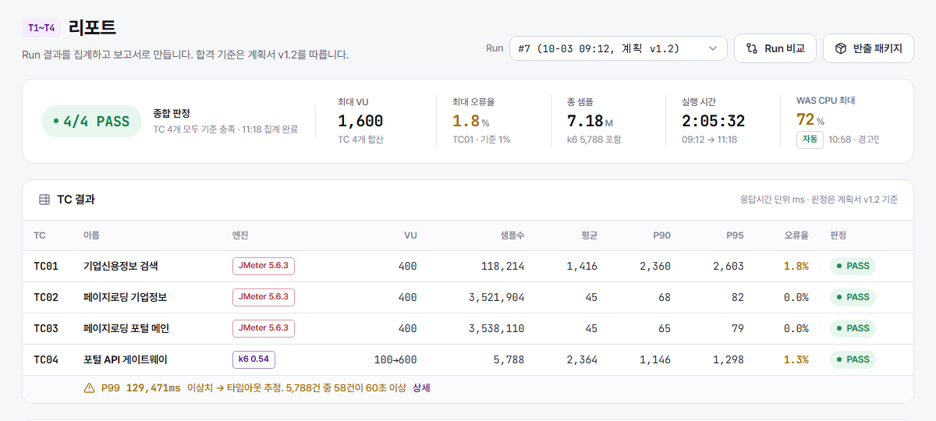This screenshot has width=936, height=421.
Task: Click 기업신용정보 검색 test name
Action: 121,266
